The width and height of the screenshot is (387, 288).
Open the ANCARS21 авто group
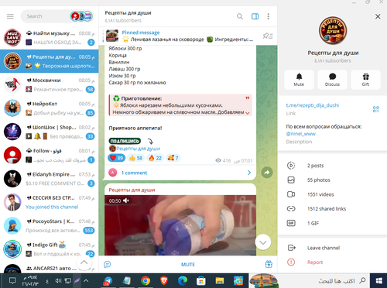[50, 268]
